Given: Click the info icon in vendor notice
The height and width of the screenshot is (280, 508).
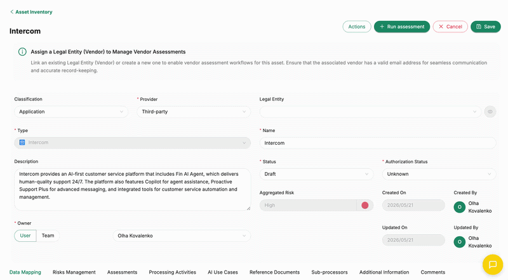Looking at the screenshot, I should (x=22, y=52).
